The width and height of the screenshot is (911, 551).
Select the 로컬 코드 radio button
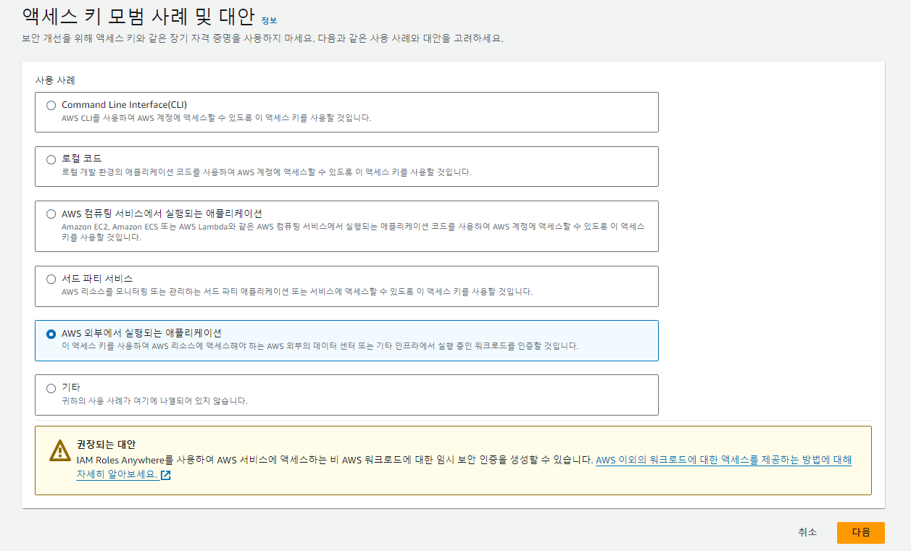pos(51,158)
